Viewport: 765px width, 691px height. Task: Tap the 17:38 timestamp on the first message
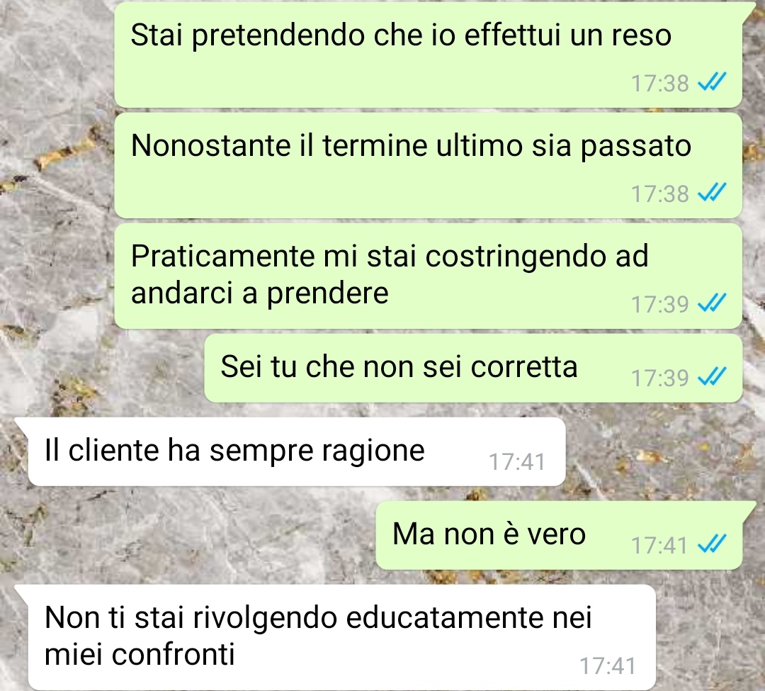pyautogui.click(x=659, y=84)
